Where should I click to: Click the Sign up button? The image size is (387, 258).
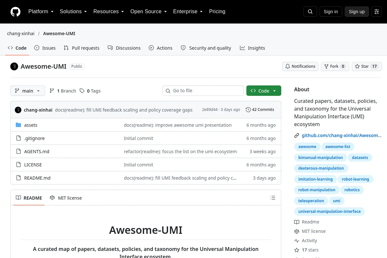point(357,12)
